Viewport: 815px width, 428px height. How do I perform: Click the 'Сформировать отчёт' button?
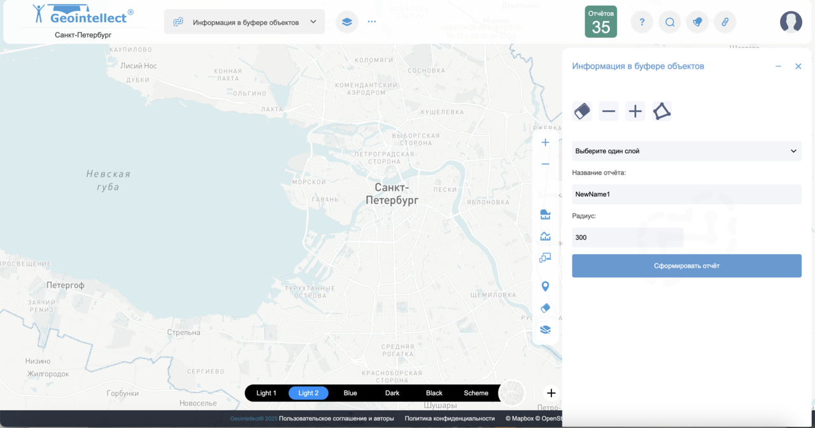(686, 266)
